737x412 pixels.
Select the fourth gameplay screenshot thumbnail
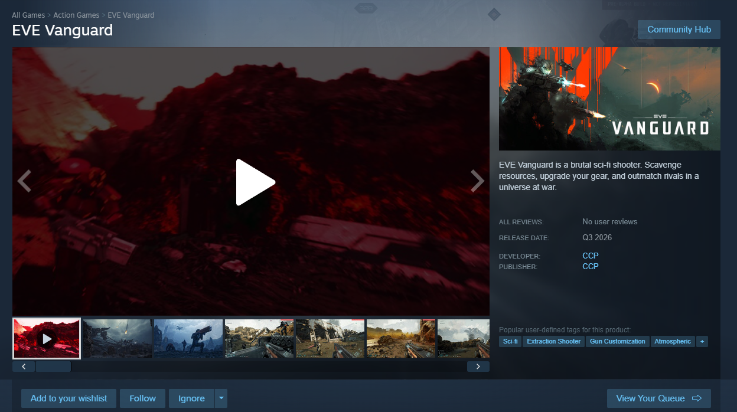pos(259,338)
